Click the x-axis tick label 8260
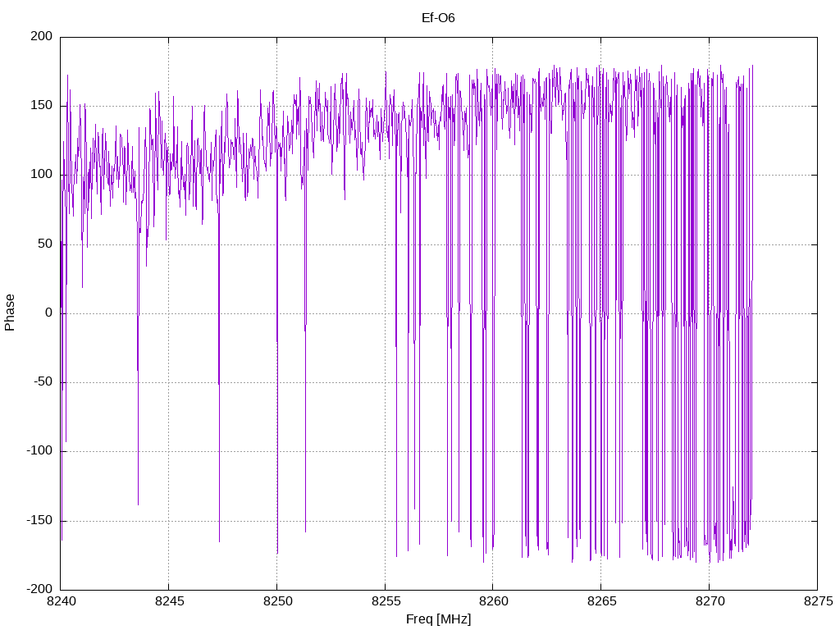840x630 pixels. click(x=493, y=601)
